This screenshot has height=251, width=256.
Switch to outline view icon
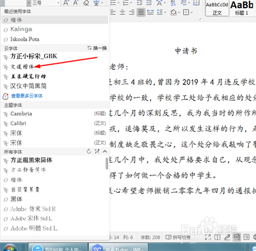point(246,237)
